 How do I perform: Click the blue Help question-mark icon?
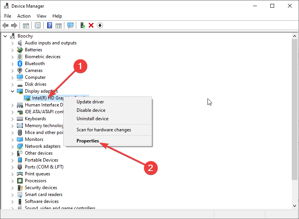click(x=50, y=25)
